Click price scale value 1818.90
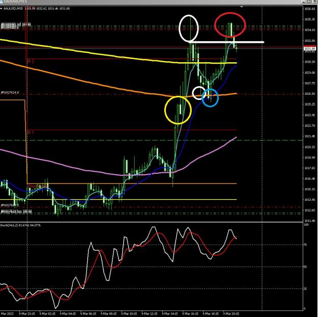 [309, 157]
